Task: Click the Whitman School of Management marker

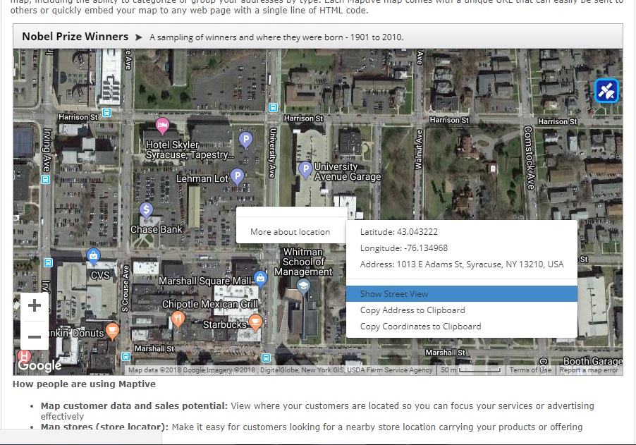Action: coord(303,286)
